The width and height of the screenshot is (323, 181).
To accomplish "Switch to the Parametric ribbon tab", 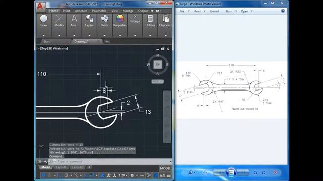I will click(x=99, y=11).
